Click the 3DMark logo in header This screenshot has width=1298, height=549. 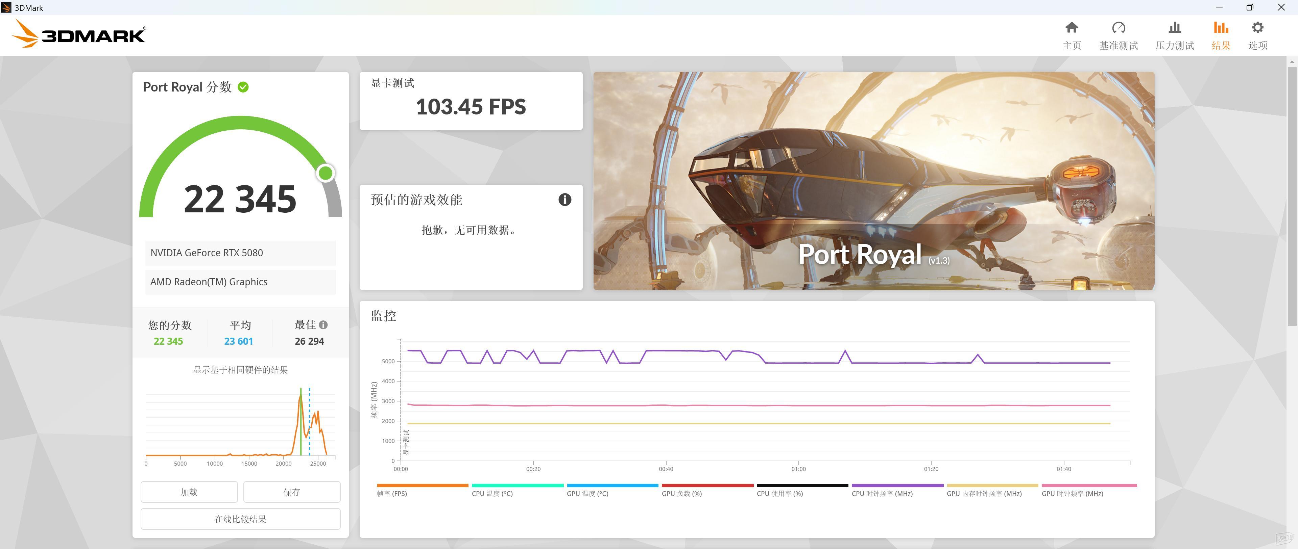79,34
